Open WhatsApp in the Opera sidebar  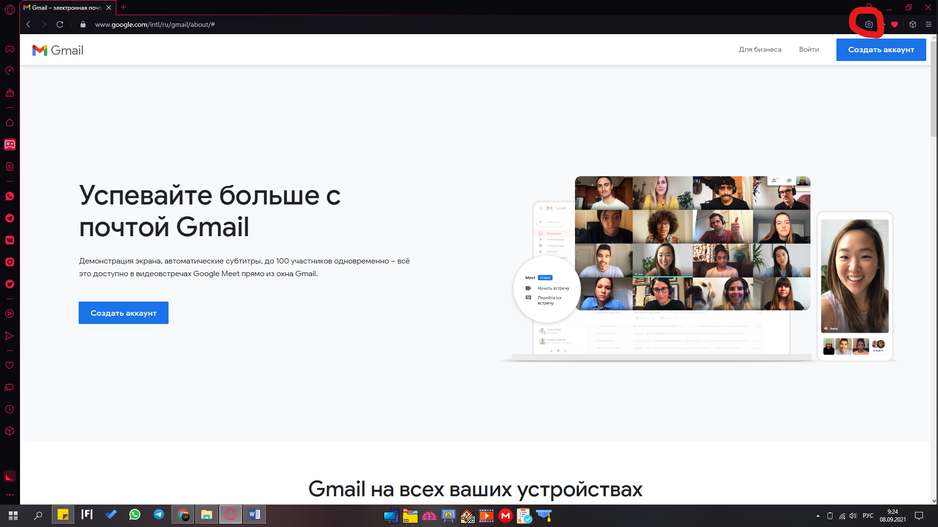click(x=10, y=196)
